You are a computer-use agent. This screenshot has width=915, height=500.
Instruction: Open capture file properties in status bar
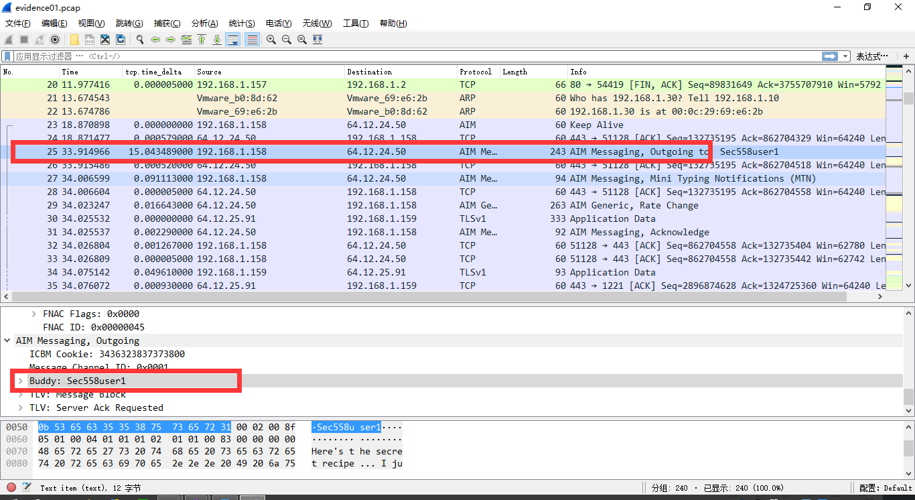coord(27,487)
